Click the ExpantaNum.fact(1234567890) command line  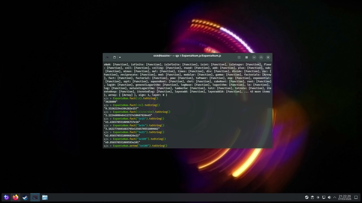coord(137,112)
